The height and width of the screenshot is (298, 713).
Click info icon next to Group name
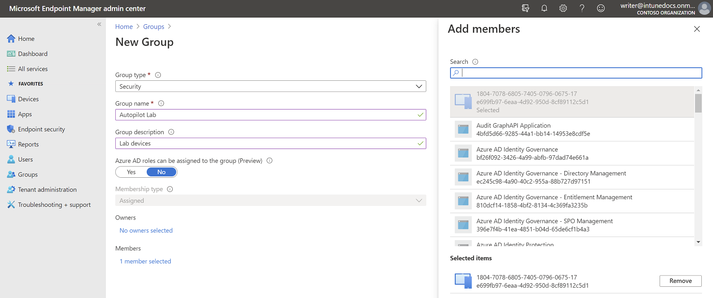(x=161, y=103)
